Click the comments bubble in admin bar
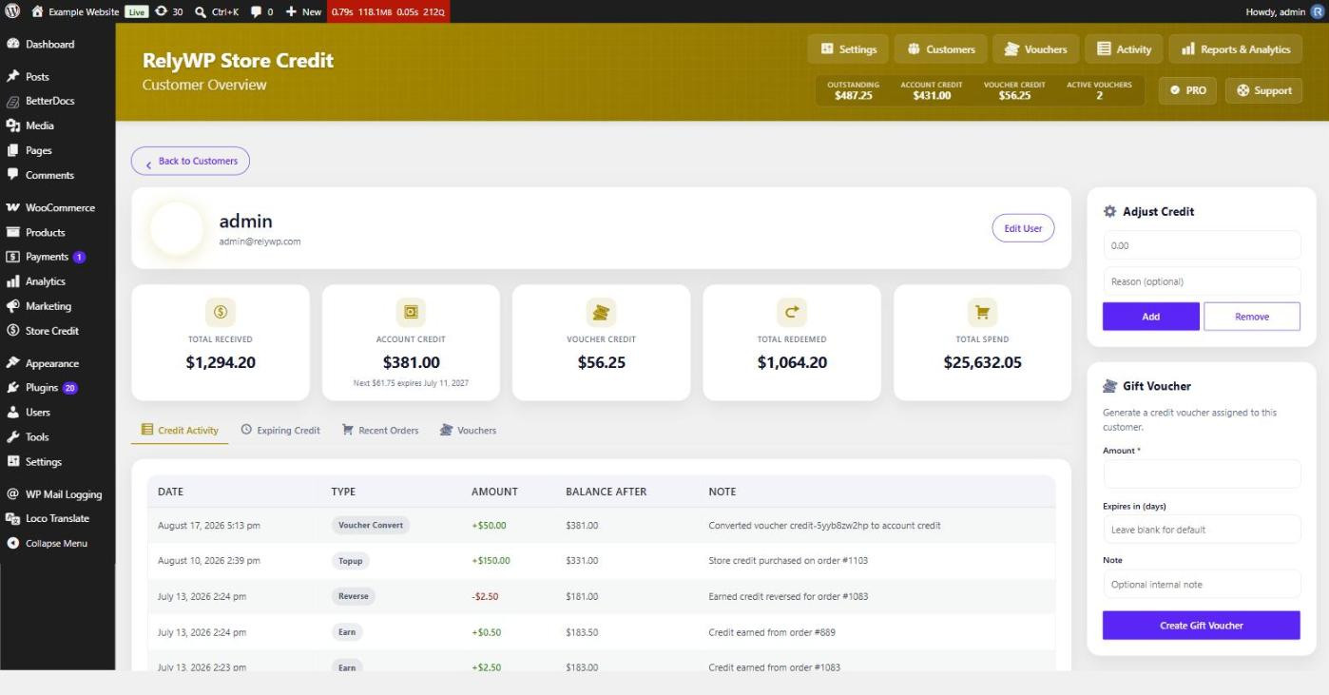1329x695 pixels. pyautogui.click(x=261, y=11)
